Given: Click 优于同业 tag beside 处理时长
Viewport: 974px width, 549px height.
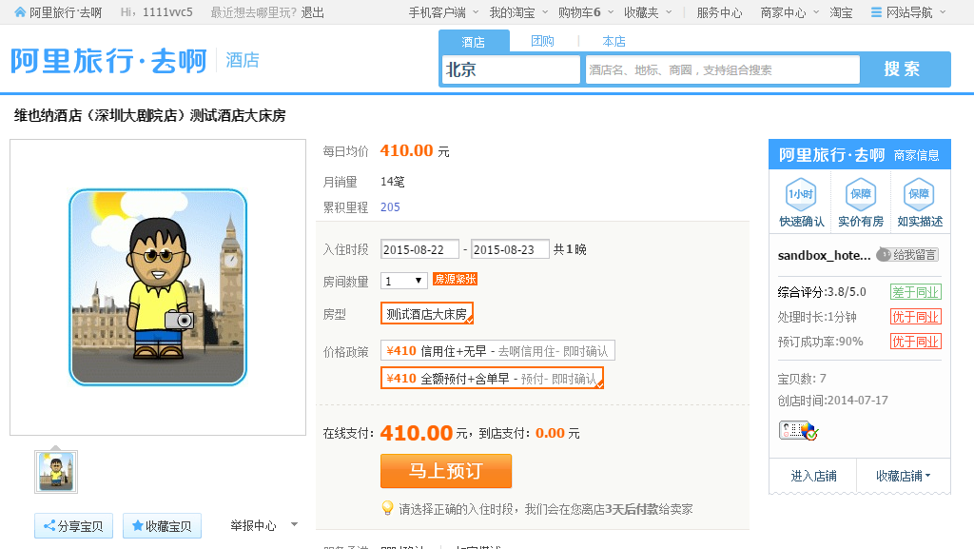Looking at the screenshot, I should click(916, 317).
